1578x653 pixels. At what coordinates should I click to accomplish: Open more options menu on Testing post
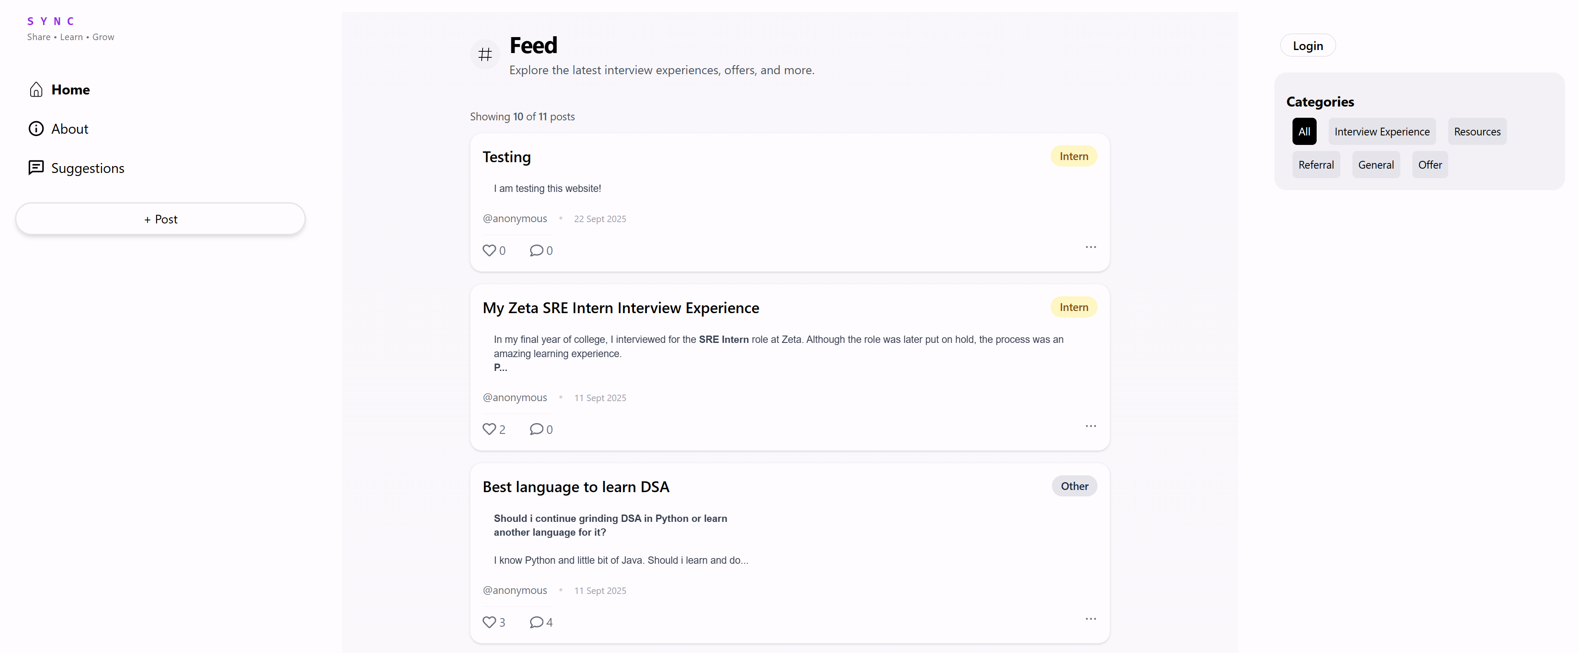coord(1090,247)
